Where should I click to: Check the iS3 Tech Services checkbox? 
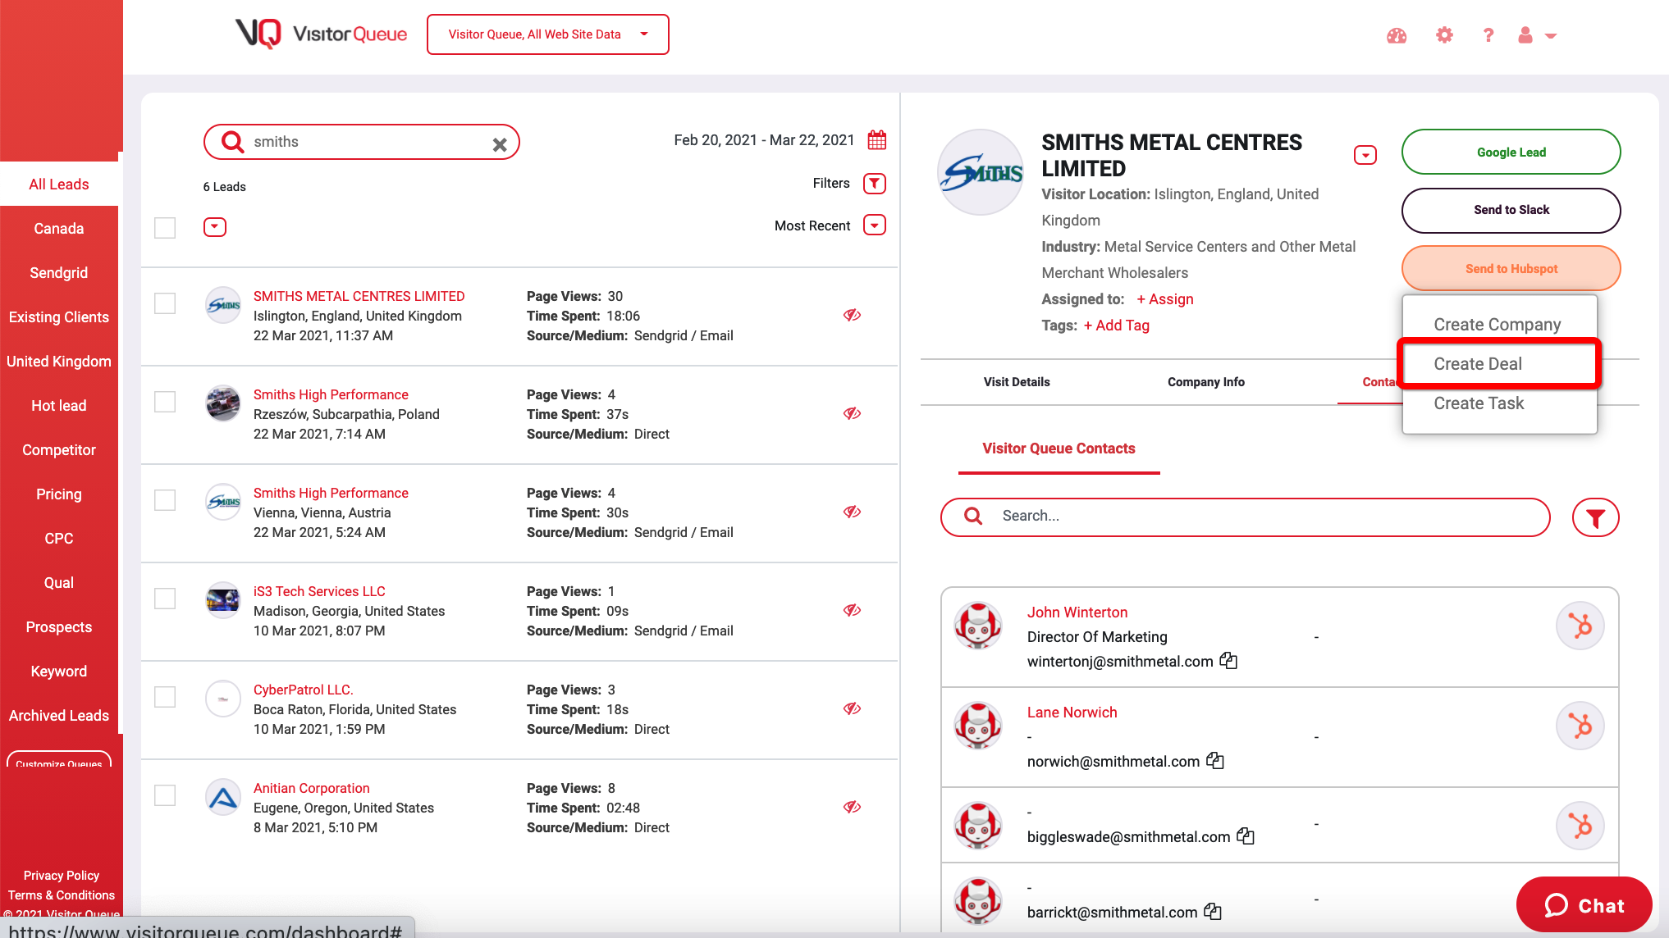tap(165, 599)
